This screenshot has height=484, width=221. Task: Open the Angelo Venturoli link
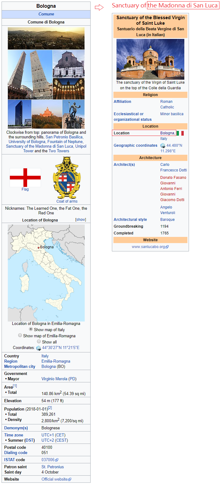167,210
